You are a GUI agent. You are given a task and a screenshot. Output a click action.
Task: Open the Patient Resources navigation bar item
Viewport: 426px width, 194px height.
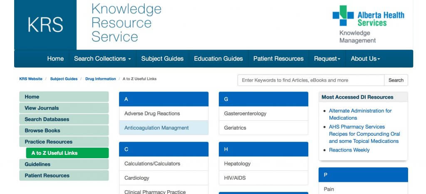pos(278,59)
